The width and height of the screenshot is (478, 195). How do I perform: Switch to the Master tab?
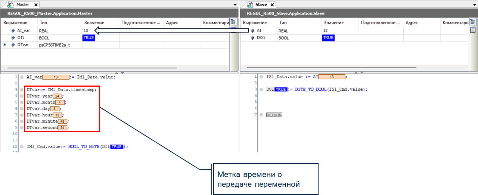coord(22,4)
